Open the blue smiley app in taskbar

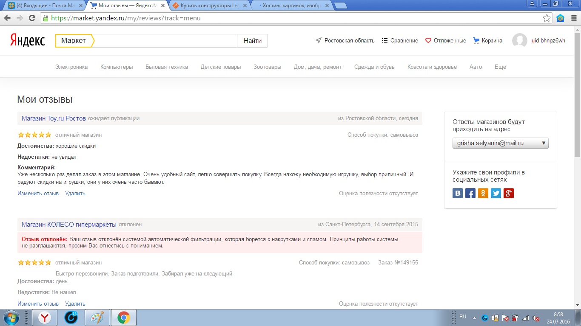pos(71,318)
